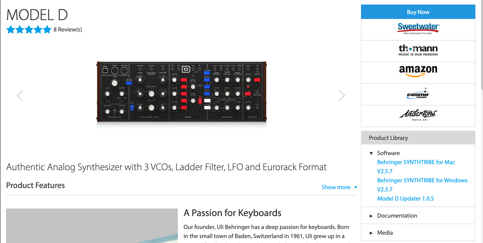Click the Buy Now header button

click(418, 12)
